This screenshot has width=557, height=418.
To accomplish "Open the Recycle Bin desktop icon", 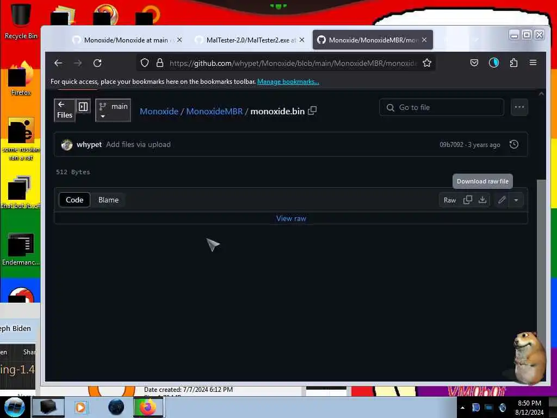I will pyautogui.click(x=21, y=20).
